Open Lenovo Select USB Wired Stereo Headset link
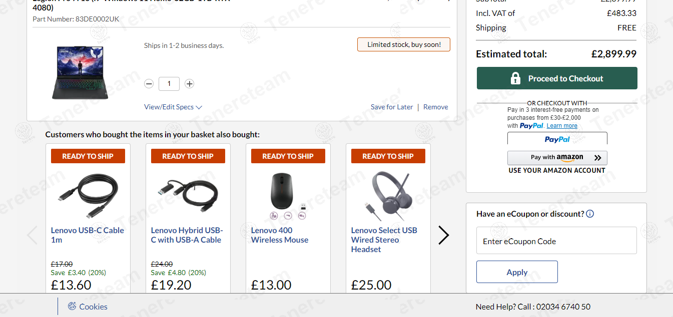673x317 pixels. coord(384,240)
